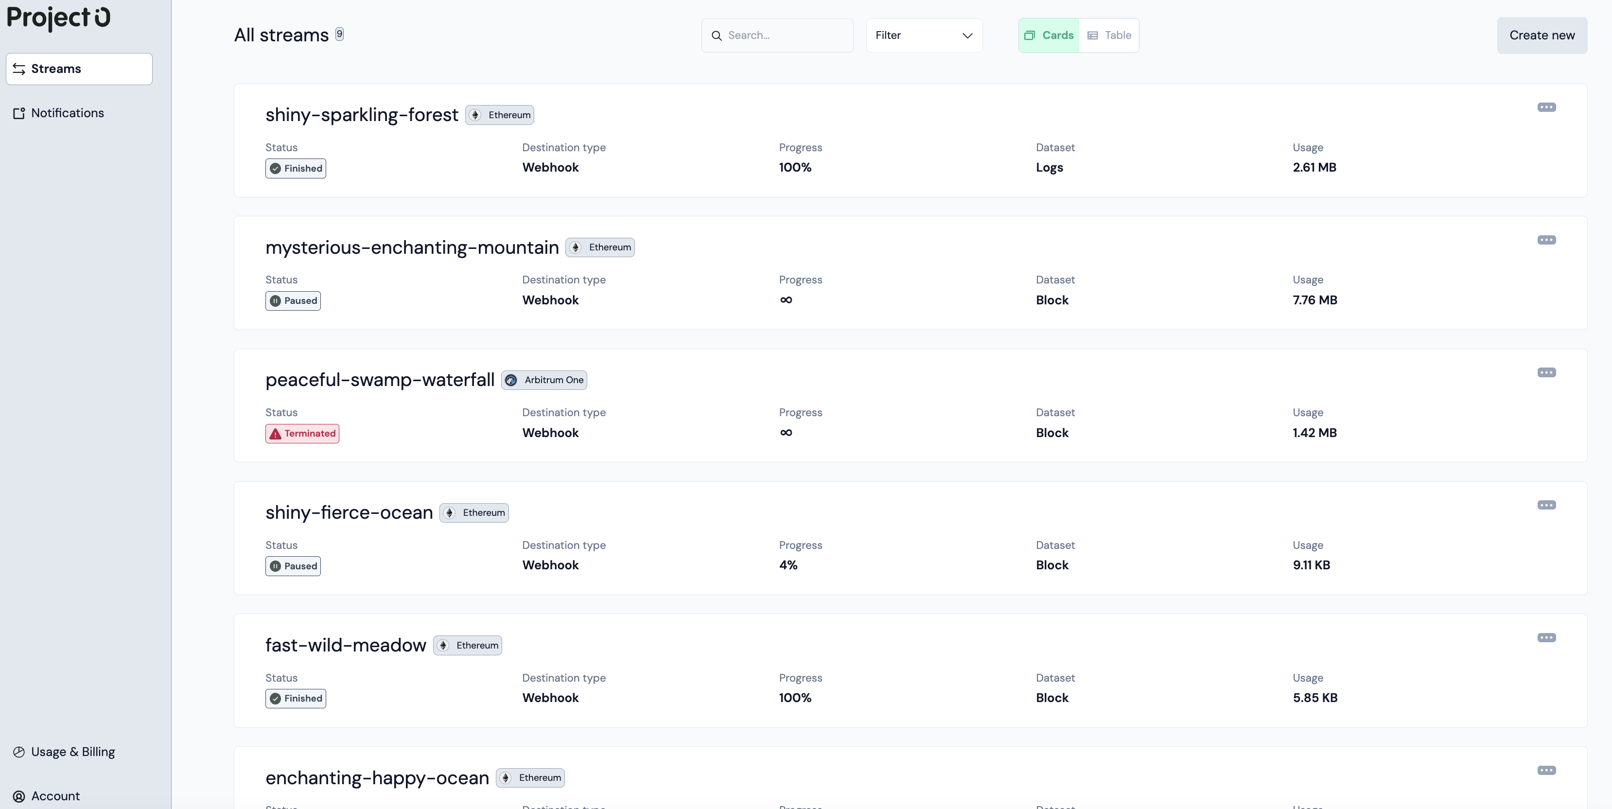This screenshot has width=1612, height=809.
Task: Switch to the Table view
Action: click(1109, 35)
